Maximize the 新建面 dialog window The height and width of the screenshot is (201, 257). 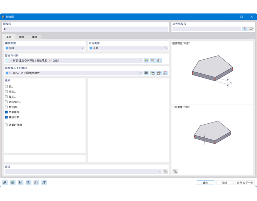[241, 16]
